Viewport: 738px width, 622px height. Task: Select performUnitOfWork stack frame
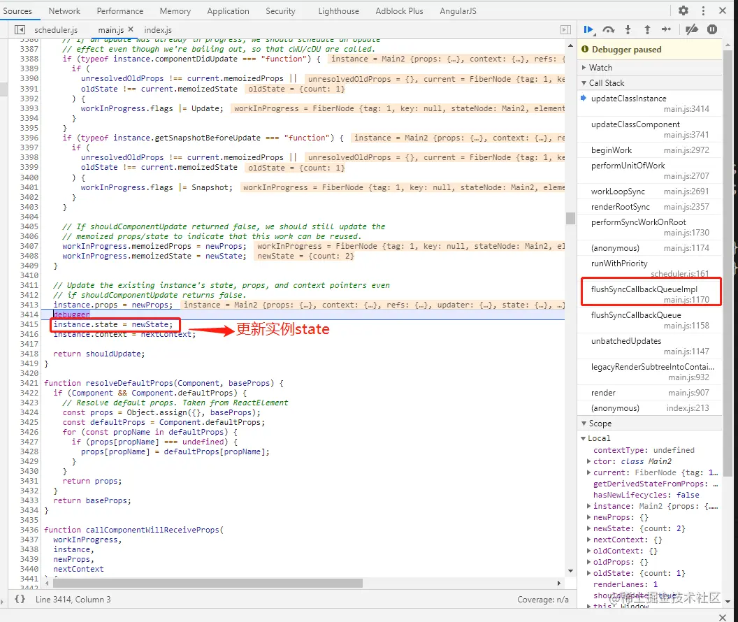[x=649, y=171]
